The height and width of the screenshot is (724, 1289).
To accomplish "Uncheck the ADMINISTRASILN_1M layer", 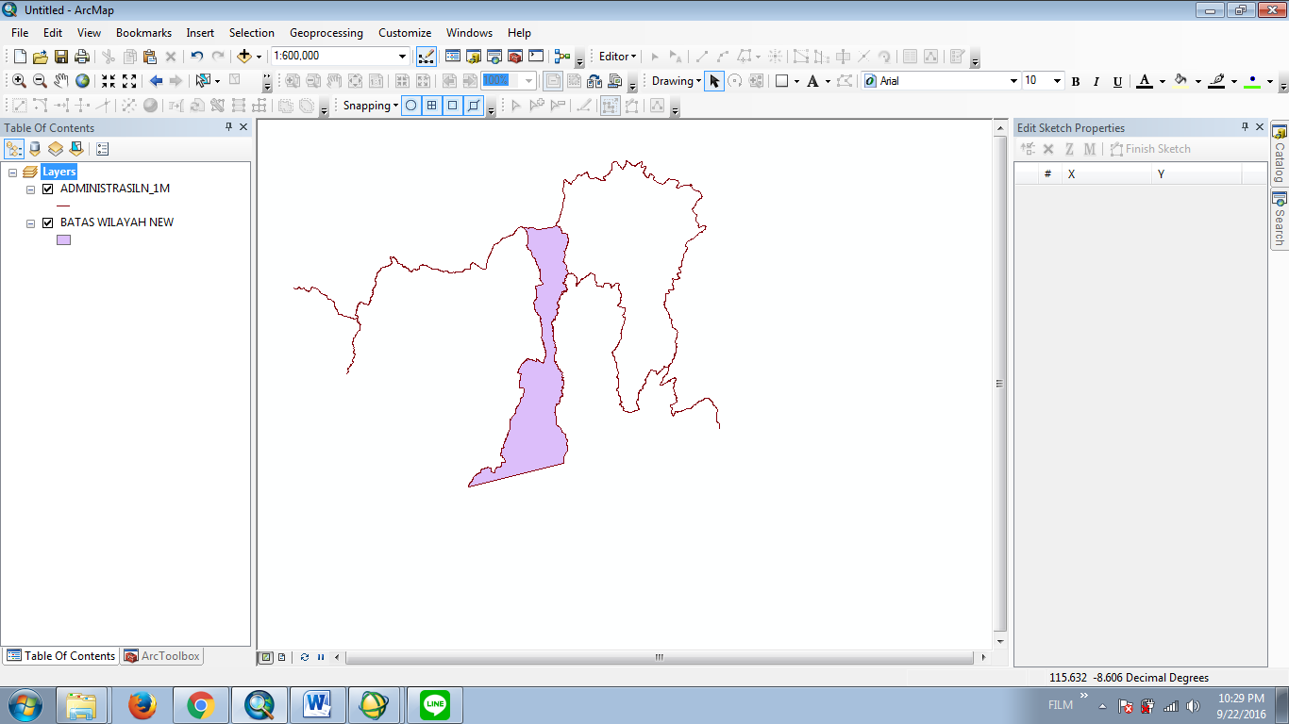I will 48,189.
